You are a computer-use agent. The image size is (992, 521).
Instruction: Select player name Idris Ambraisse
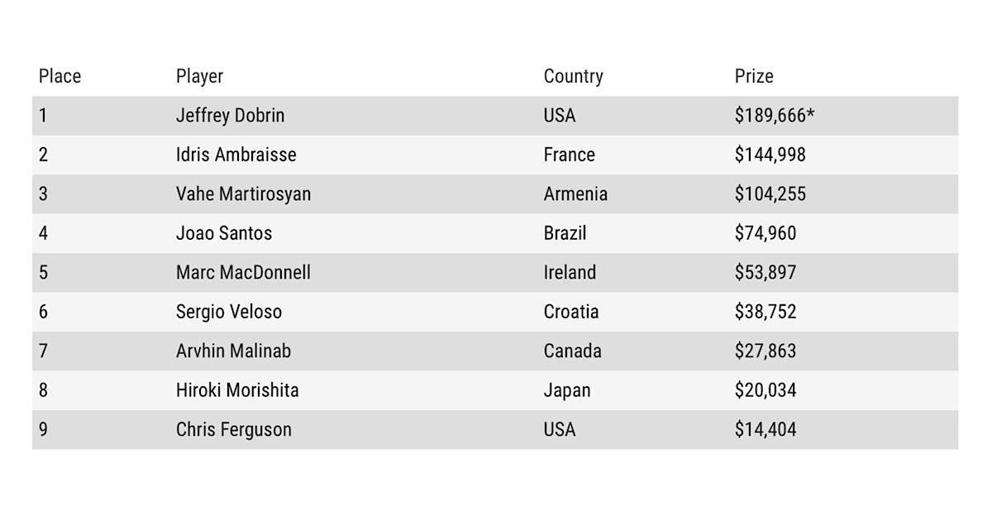click(236, 155)
